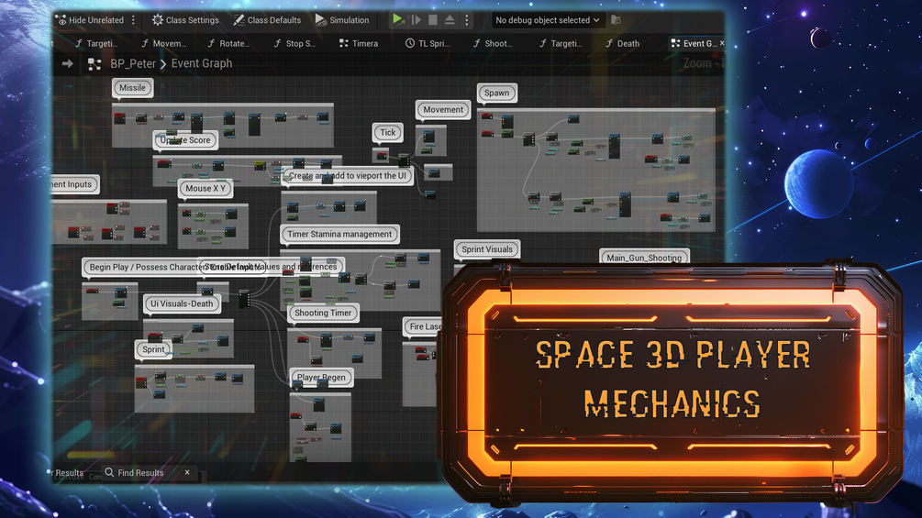Click the Find Results search icon
This screenshot has height=518, width=922.
point(109,472)
